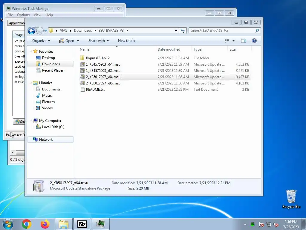
Task: Open Local Disk (C:)
Action: coord(53,127)
